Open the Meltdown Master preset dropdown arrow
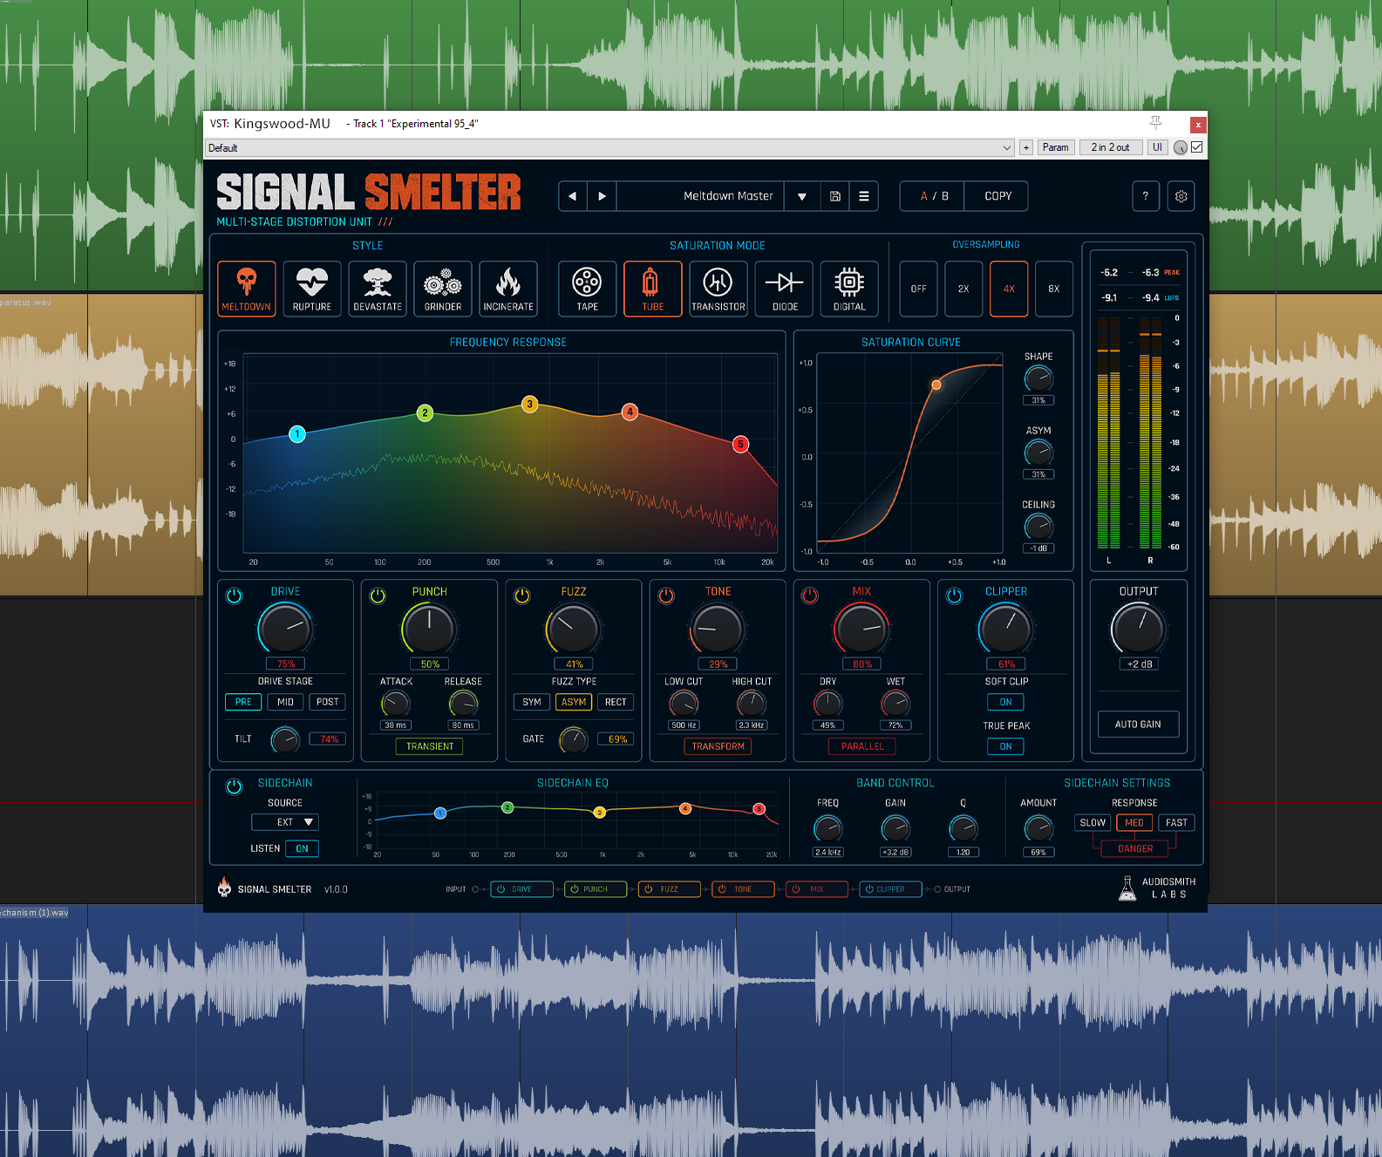The image size is (1382, 1157). pyautogui.click(x=802, y=196)
